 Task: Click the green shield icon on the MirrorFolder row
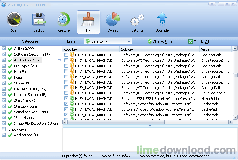[72, 99]
